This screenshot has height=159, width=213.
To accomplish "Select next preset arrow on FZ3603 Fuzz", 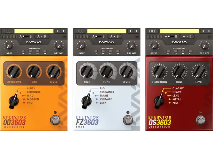I will point(136,31).
